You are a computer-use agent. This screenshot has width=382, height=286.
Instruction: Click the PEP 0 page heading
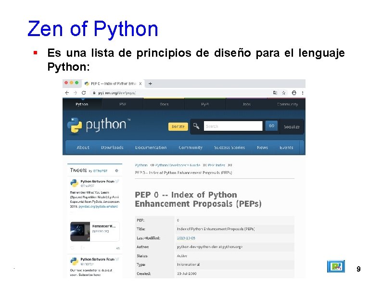(198, 199)
